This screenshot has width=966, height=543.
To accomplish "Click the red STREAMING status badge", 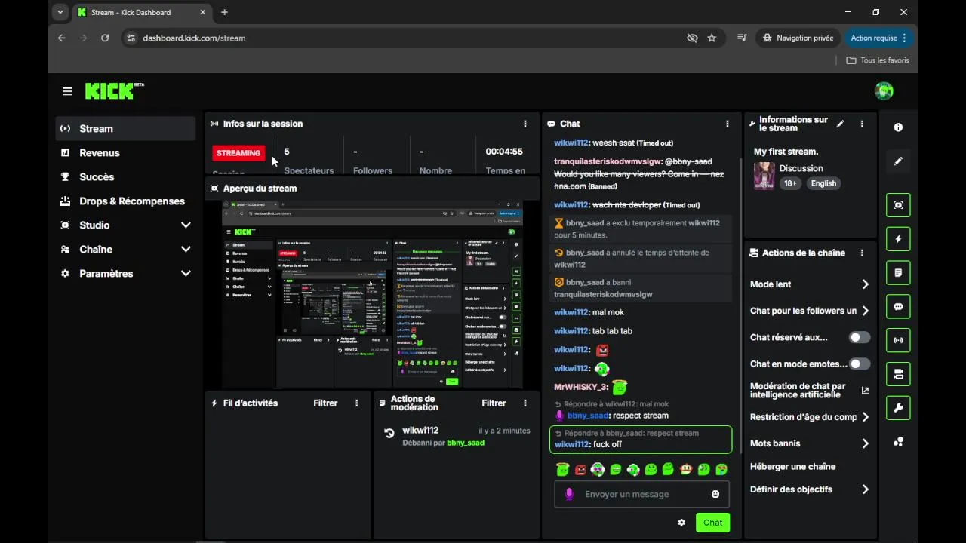I will (238, 153).
